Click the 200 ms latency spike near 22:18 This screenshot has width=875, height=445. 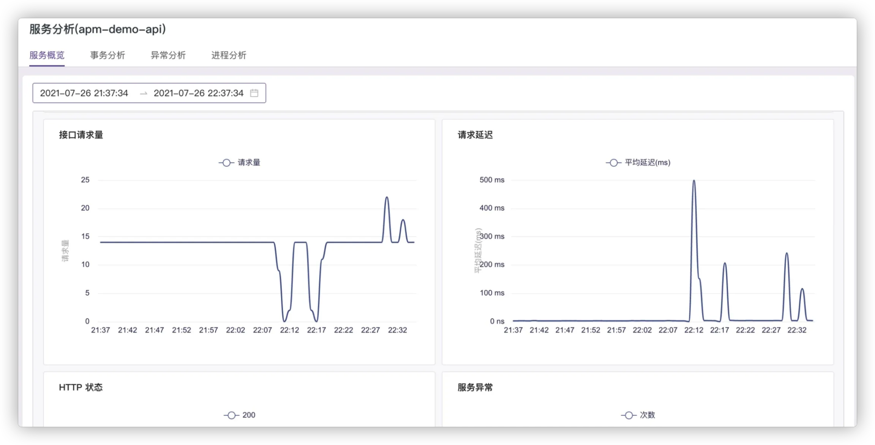[x=725, y=263]
